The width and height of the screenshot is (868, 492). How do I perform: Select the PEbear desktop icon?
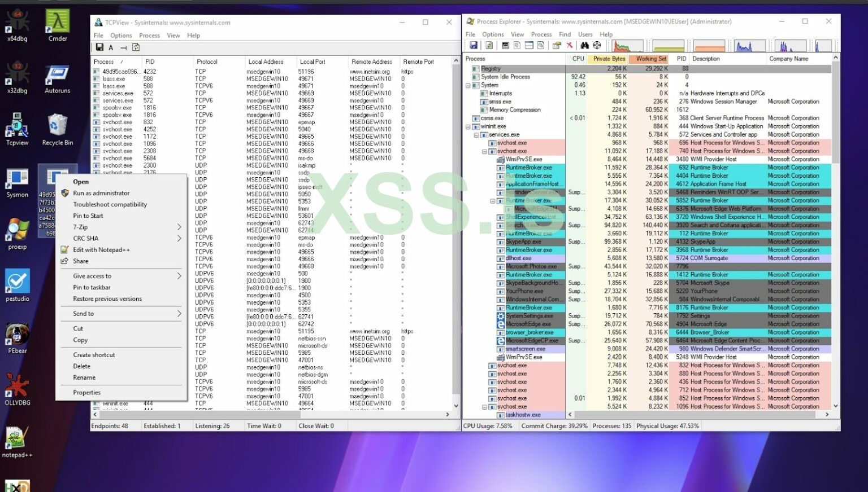(17, 338)
